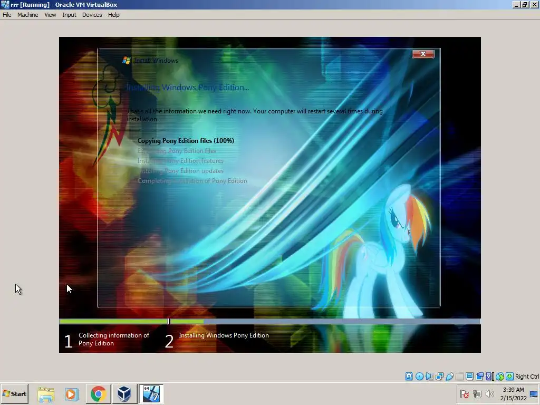Image resolution: width=540 pixels, height=405 pixels.
Task: Close the VirtualBox VM window
Action: pyautogui.click(x=534, y=5)
